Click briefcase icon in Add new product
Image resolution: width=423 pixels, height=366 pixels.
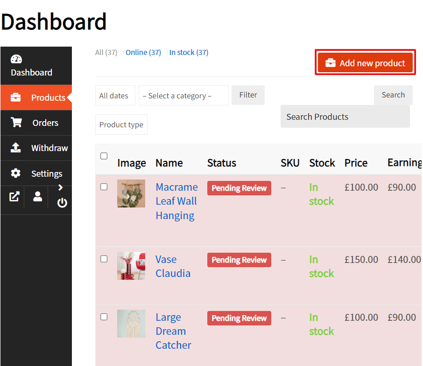point(330,63)
